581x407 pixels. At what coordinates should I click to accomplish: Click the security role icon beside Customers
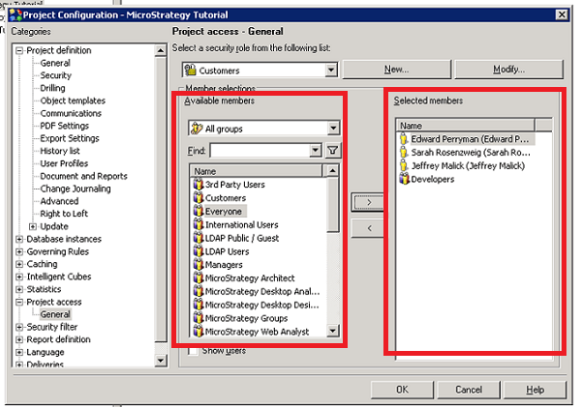(x=191, y=70)
